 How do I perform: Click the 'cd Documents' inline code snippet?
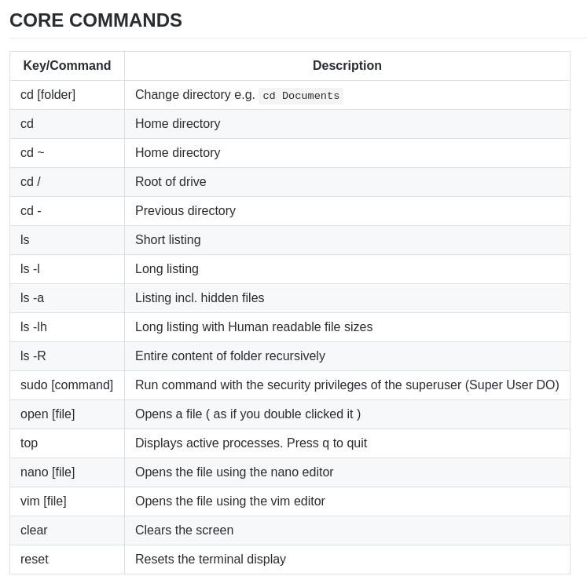(x=301, y=96)
